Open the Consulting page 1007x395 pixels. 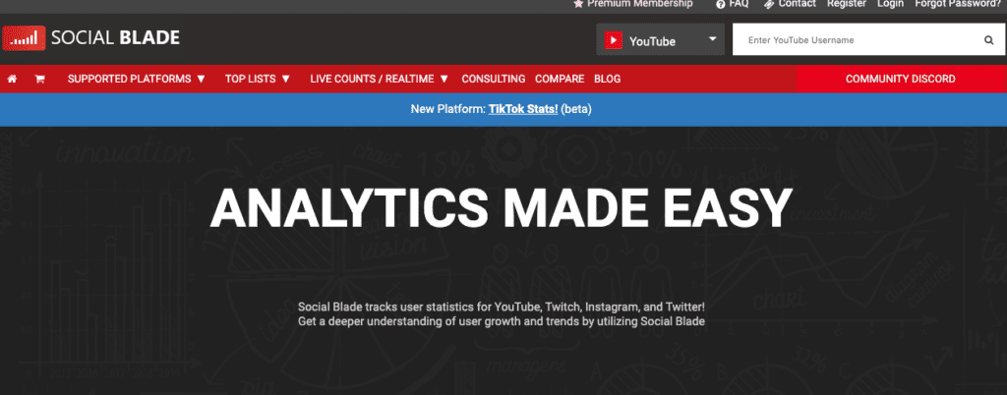[494, 79]
